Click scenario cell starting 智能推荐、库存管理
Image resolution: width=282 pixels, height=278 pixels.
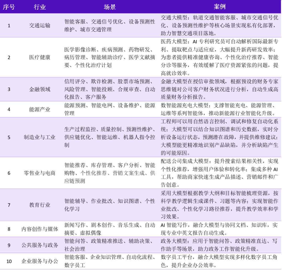tap(110, 173)
